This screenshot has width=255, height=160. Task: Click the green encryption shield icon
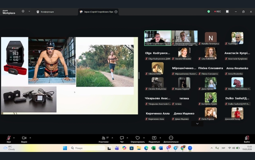click(x=209, y=12)
